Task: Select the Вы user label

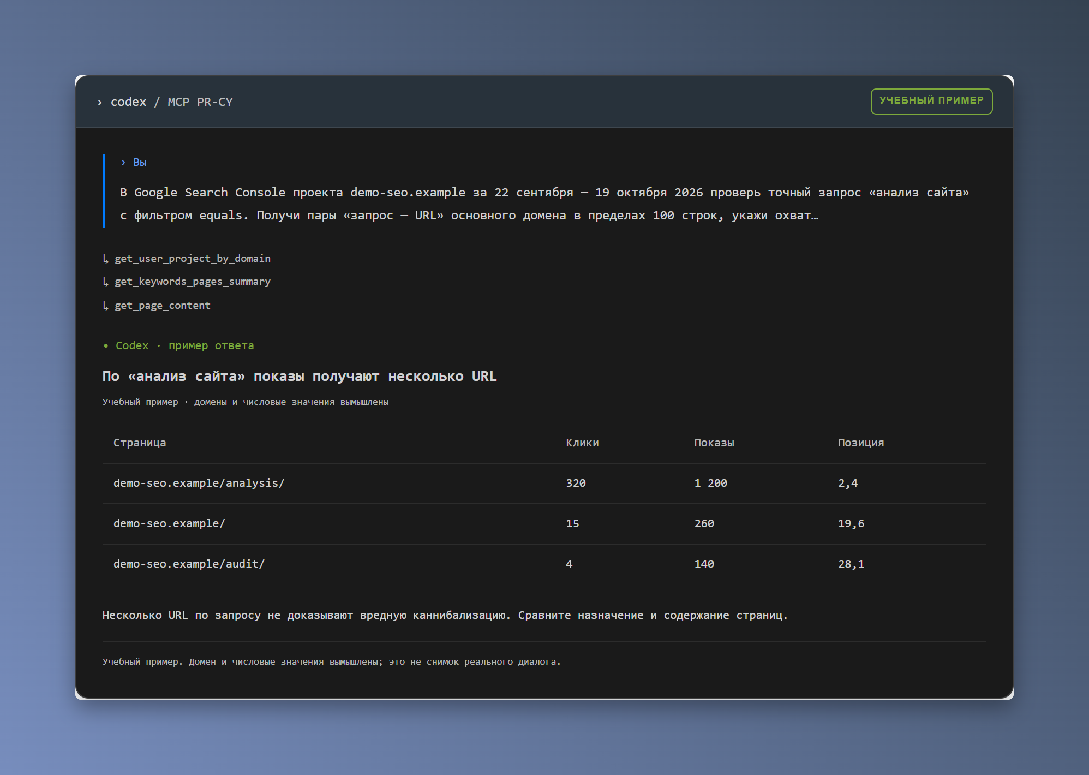Action: tap(140, 163)
